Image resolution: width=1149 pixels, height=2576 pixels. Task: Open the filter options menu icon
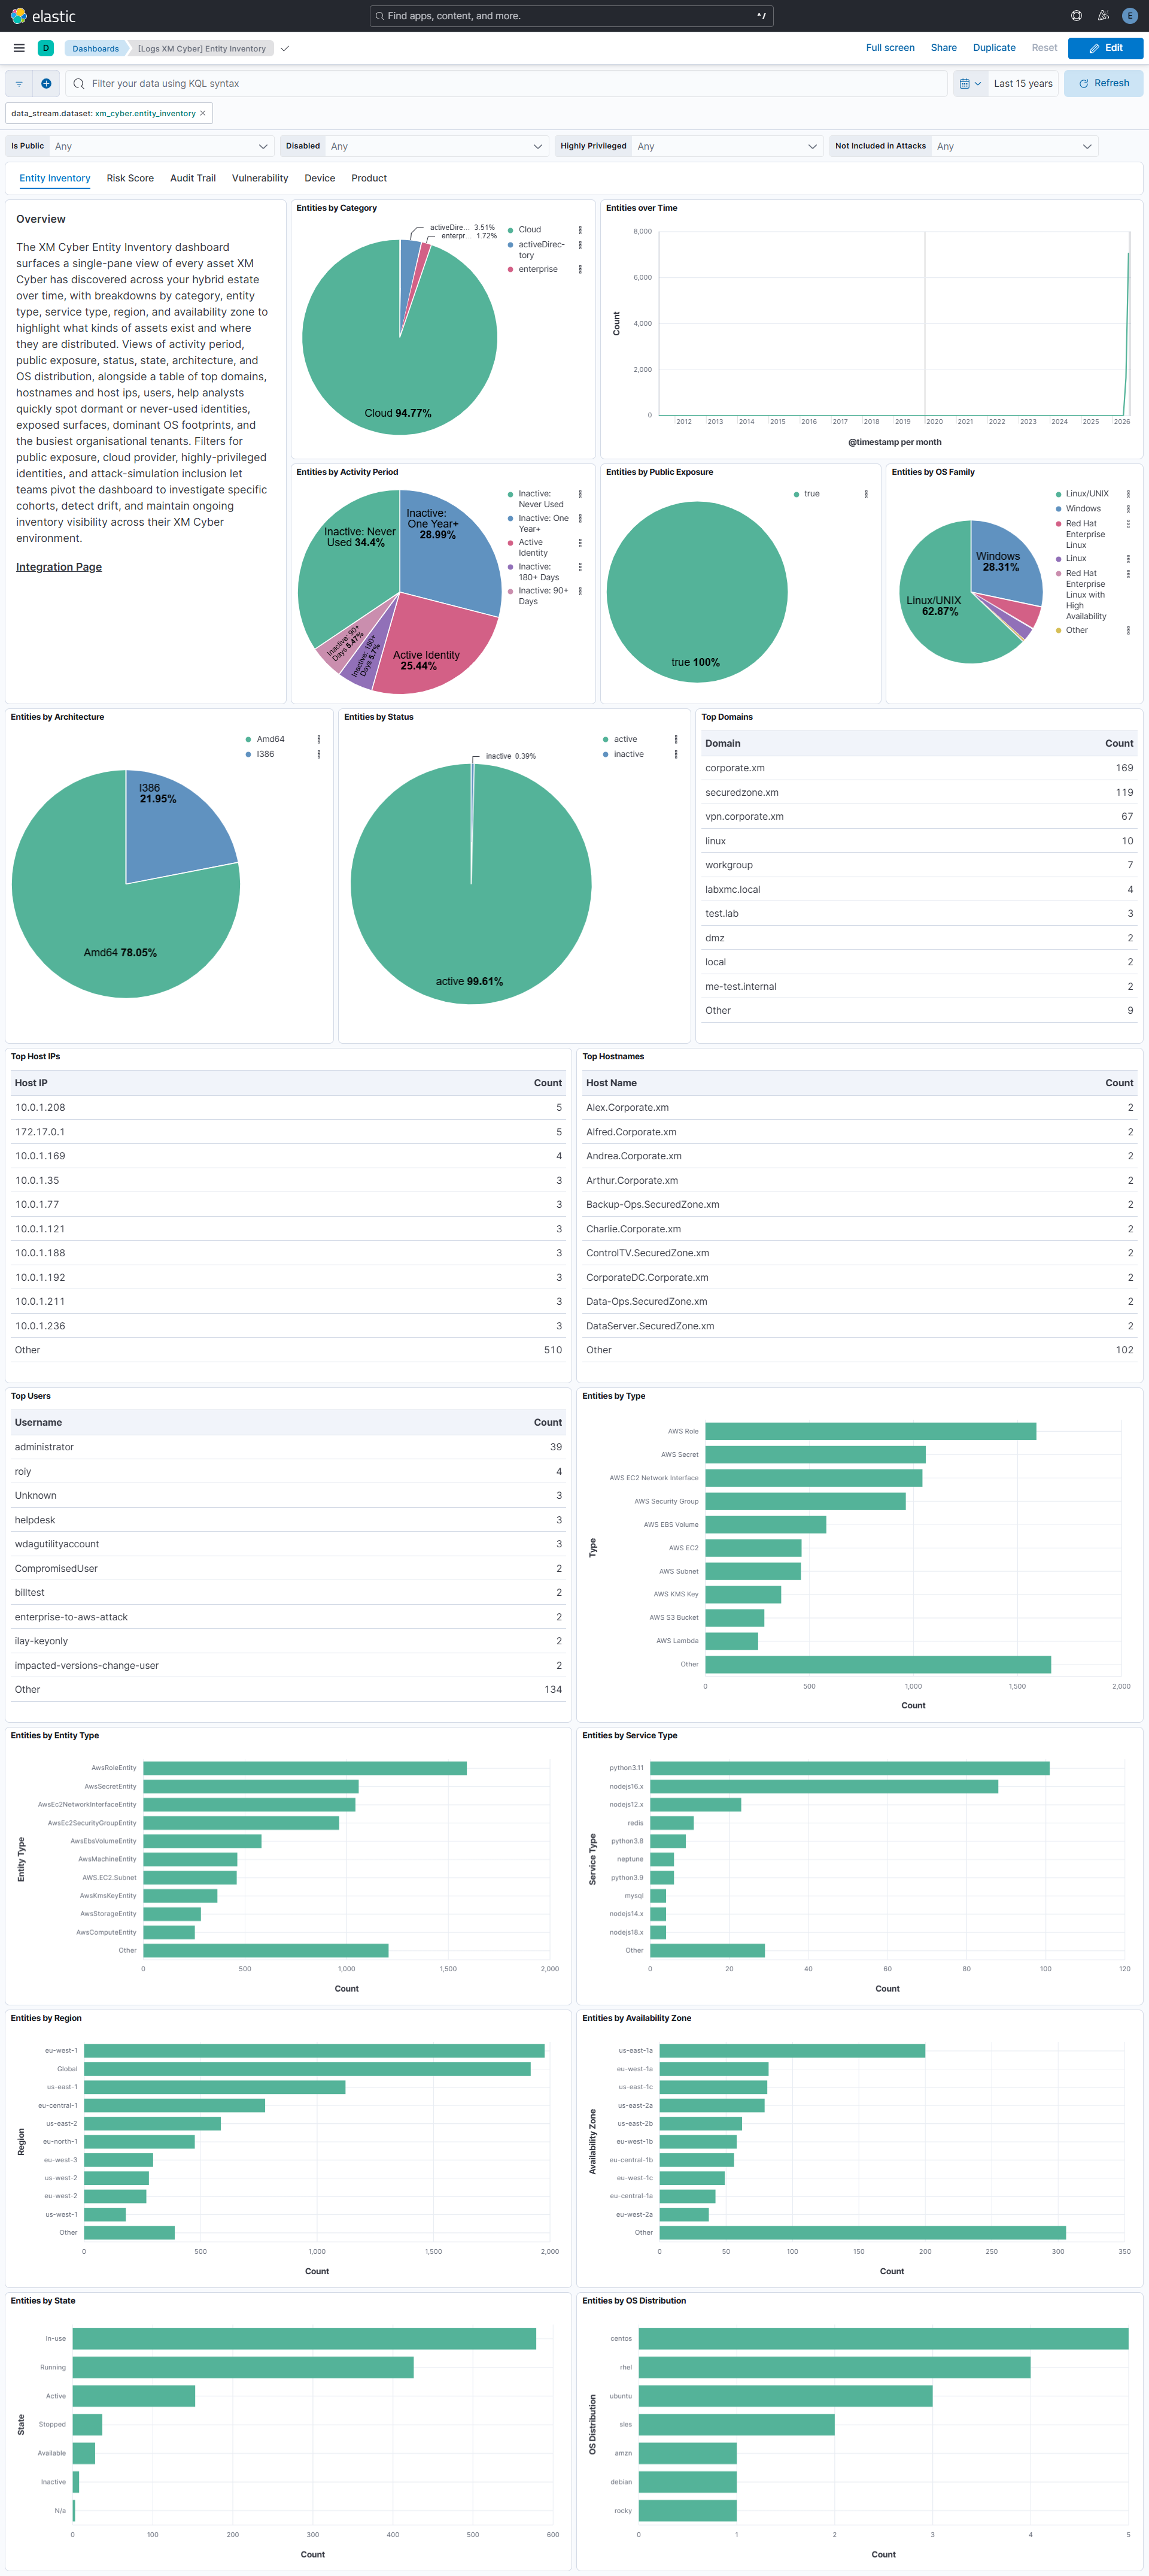click(x=19, y=84)
